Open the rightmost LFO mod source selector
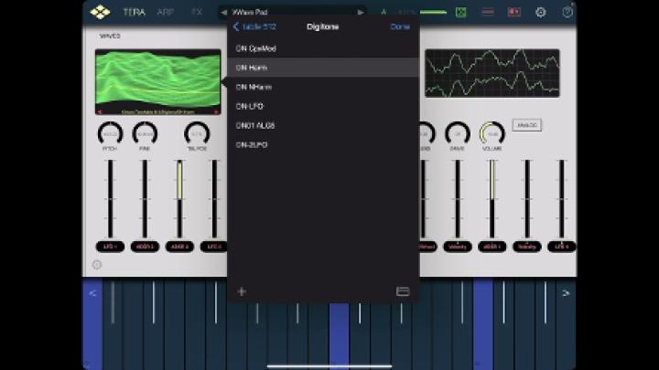This screenshot has height=370, width=659. [x=561, y=247]
